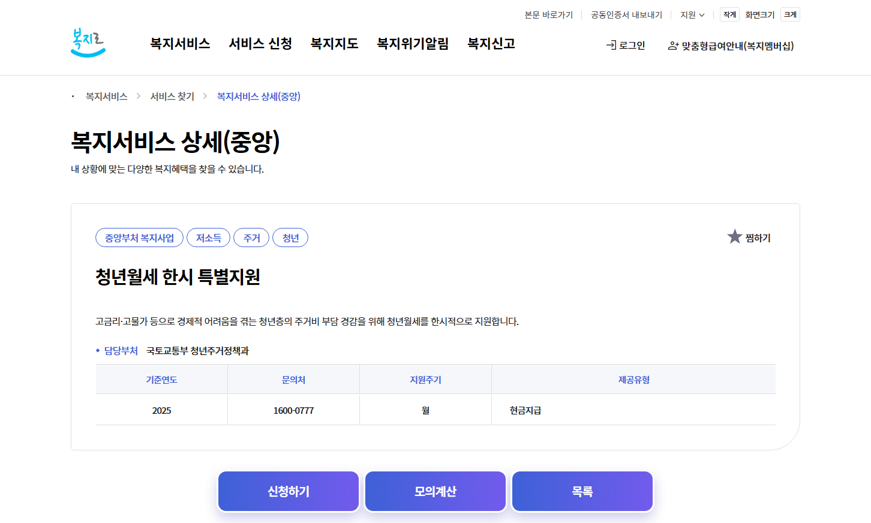Select 복지신고 in the navigation bar

490,43
